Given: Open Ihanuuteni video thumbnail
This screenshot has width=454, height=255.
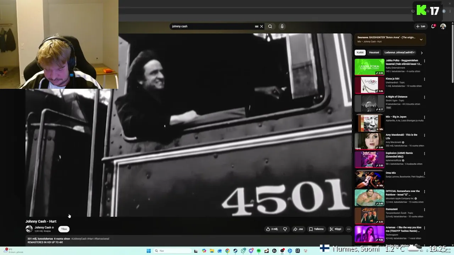Looking at the screenshot, I should pyautogui.click(x=369, y=216).
